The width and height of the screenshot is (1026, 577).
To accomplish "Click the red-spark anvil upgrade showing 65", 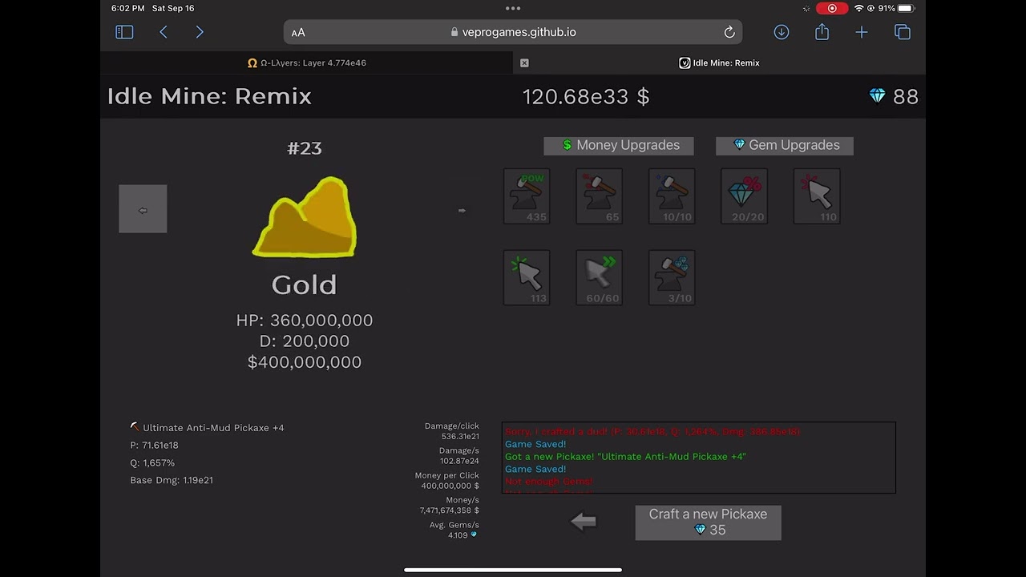I will point(600,196).
